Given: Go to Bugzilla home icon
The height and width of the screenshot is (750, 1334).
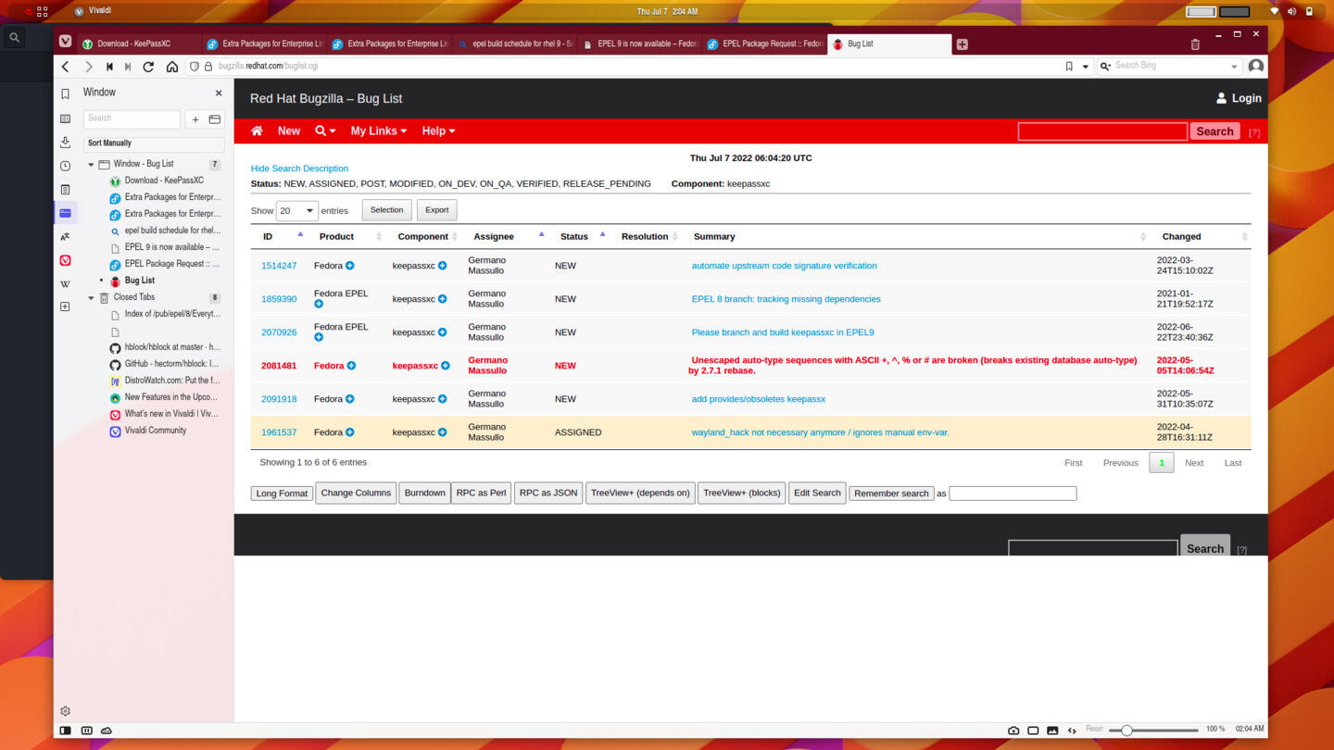Looking at the screenshot, I should coord(257,131).
